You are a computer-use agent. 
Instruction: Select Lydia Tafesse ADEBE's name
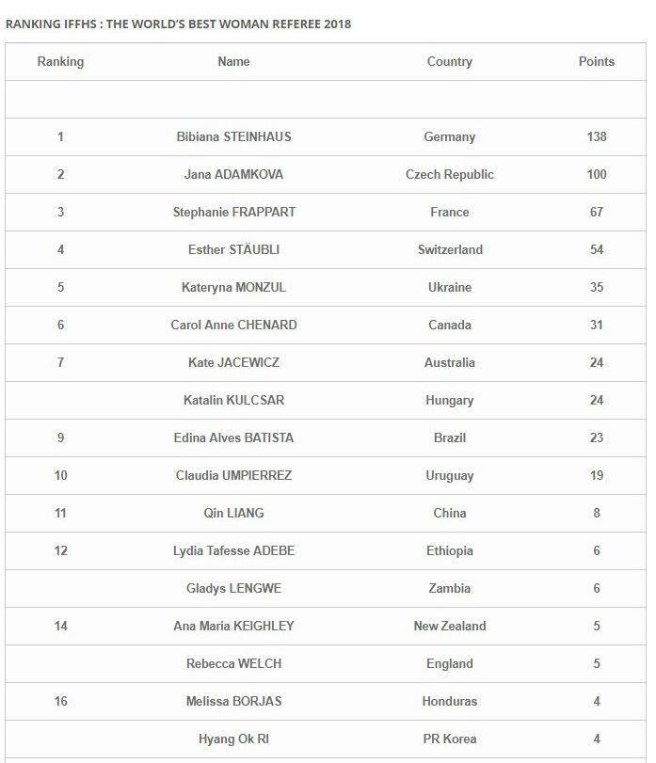pos(233,551)
